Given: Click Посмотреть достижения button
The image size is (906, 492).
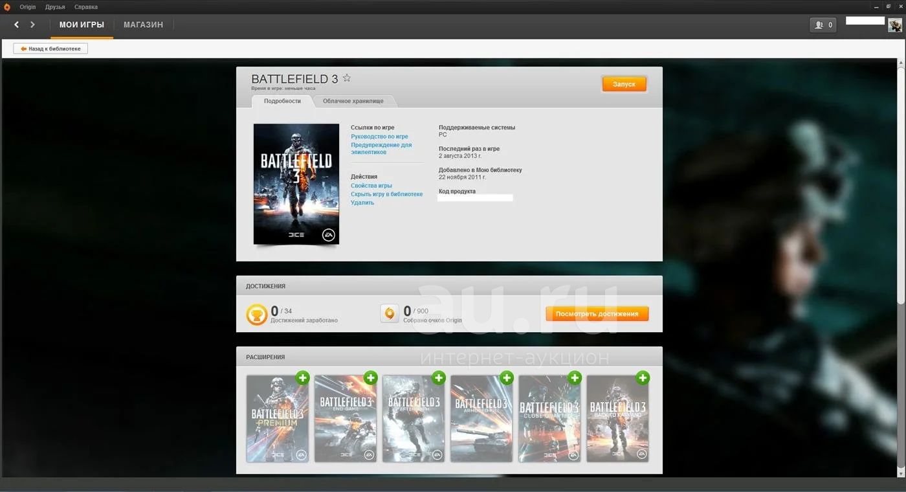Looking at the screenshot, I should pos(597,314).
